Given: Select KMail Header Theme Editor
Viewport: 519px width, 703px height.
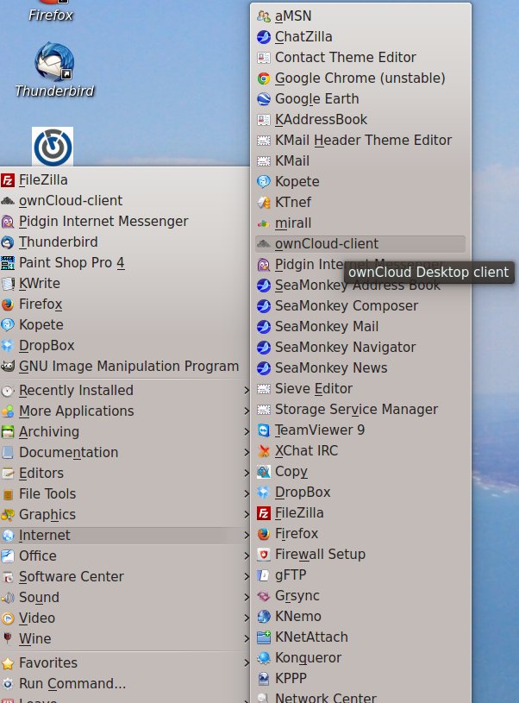Looking at the screenshot, I should (360, 141).
